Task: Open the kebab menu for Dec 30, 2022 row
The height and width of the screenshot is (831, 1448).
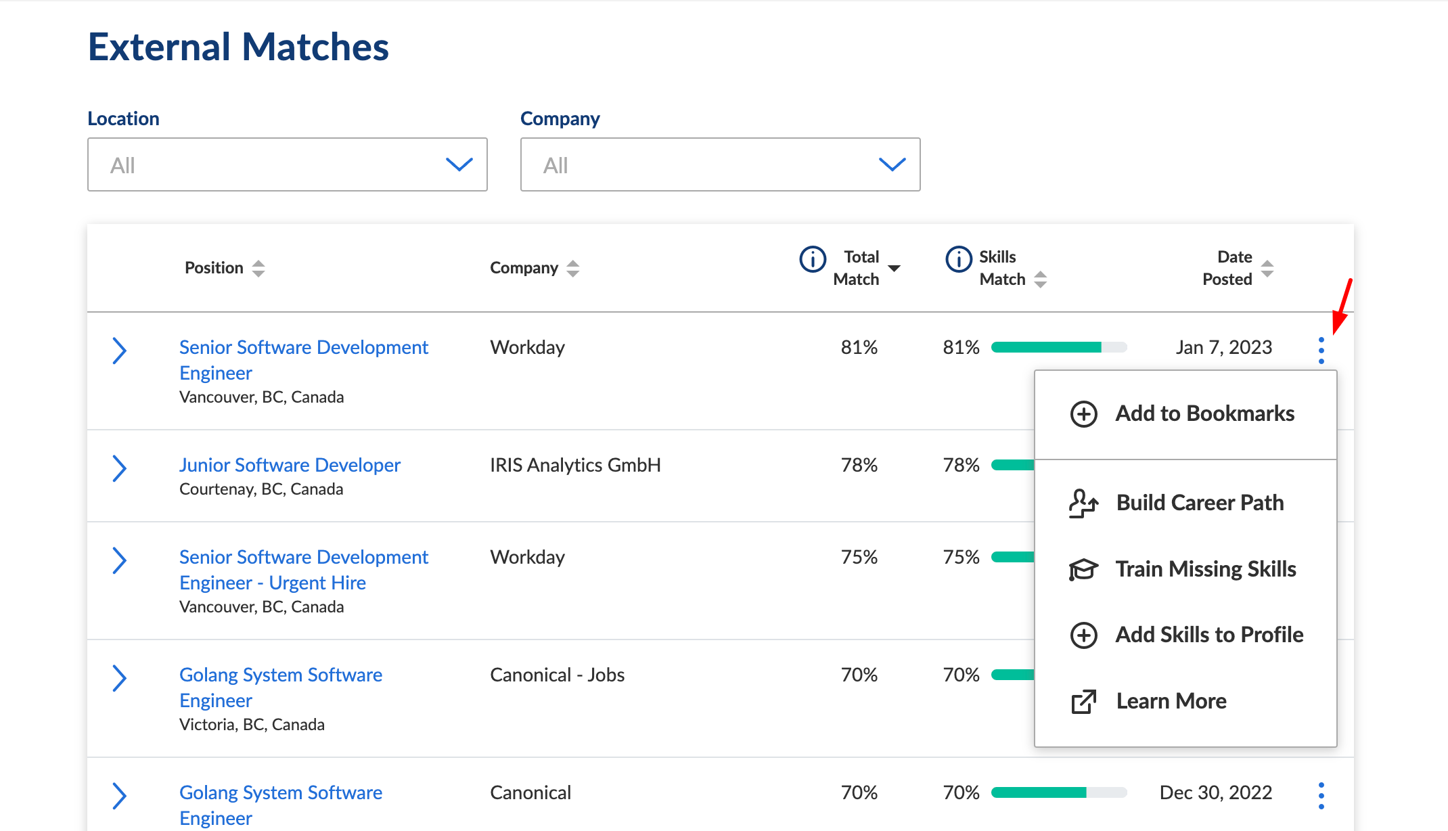Action: (1321, 796)
